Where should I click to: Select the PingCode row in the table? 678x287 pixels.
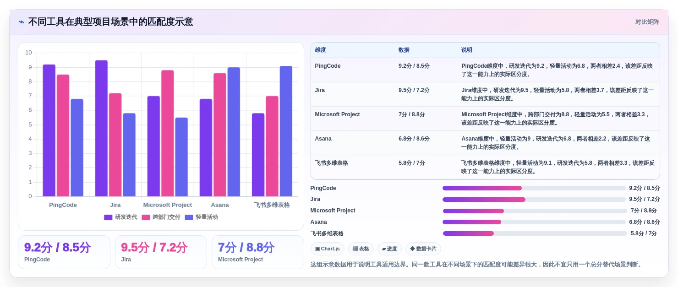485,70
